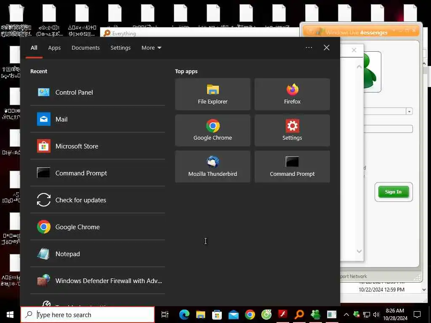This screenshot has height=323, width=431.
Task: Launch Microsoft Store from Recent list
Action: click(98, 146)
